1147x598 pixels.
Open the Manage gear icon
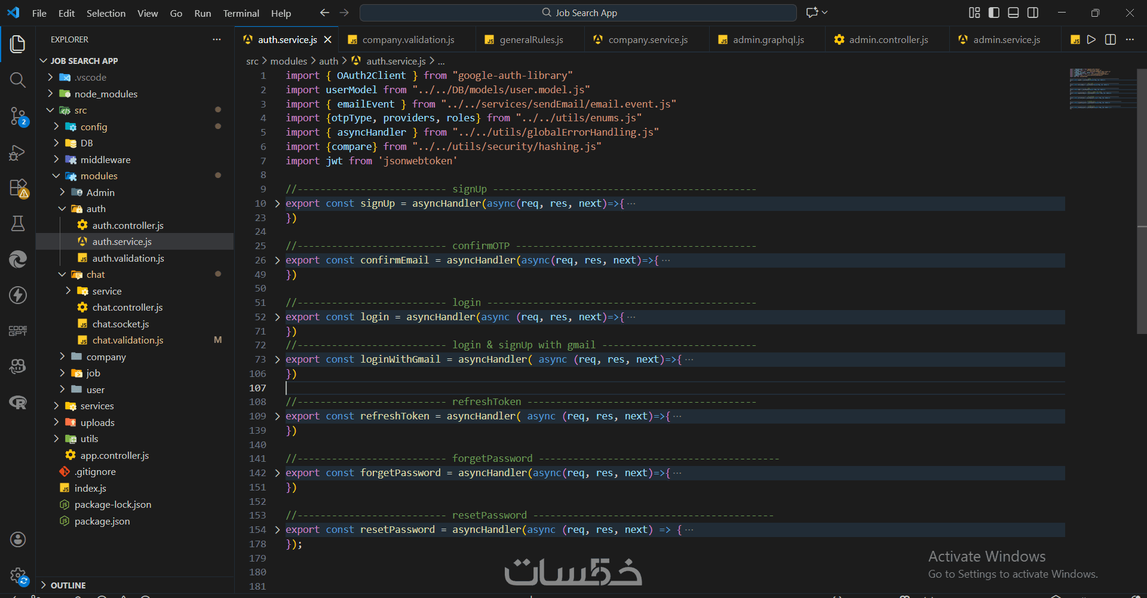19,576
